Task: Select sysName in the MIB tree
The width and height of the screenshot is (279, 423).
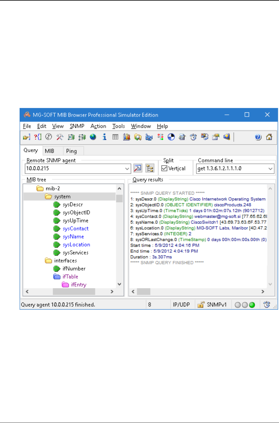Action: coord(69,236)
